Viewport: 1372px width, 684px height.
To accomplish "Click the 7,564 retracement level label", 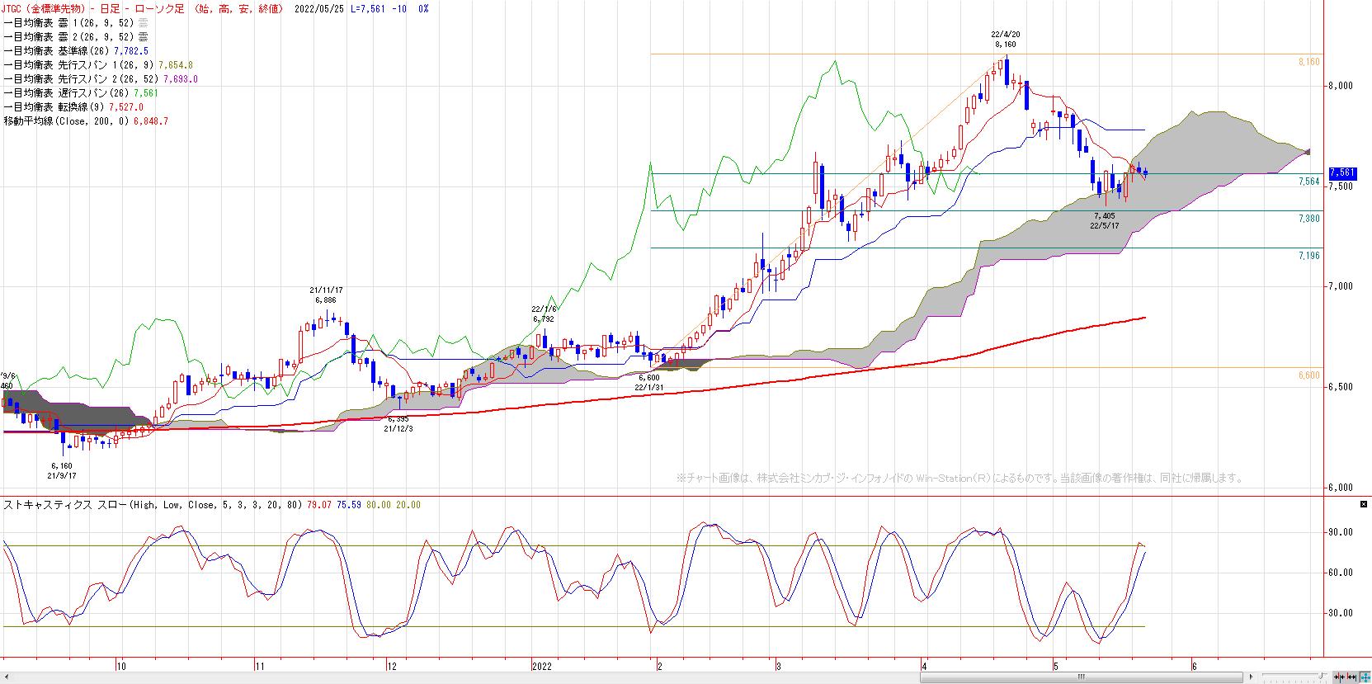I will click(1309, 182).
